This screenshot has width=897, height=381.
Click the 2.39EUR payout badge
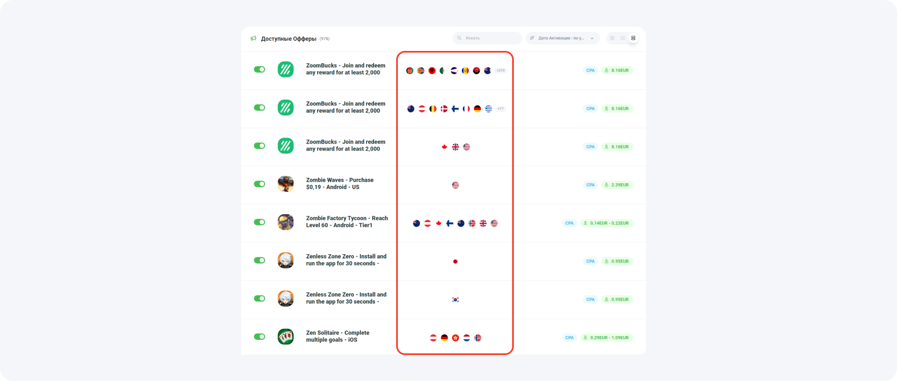[617, 185]
